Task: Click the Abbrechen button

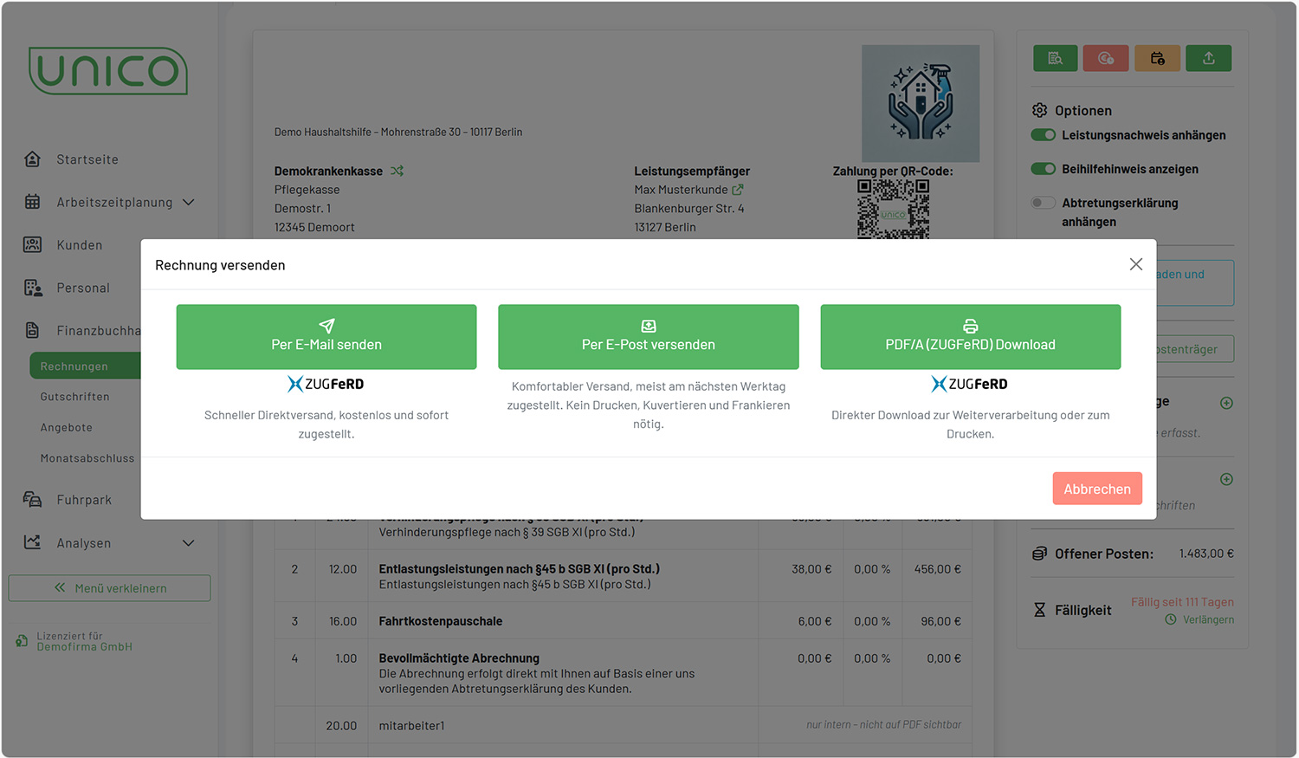Action: [1096, 489]
